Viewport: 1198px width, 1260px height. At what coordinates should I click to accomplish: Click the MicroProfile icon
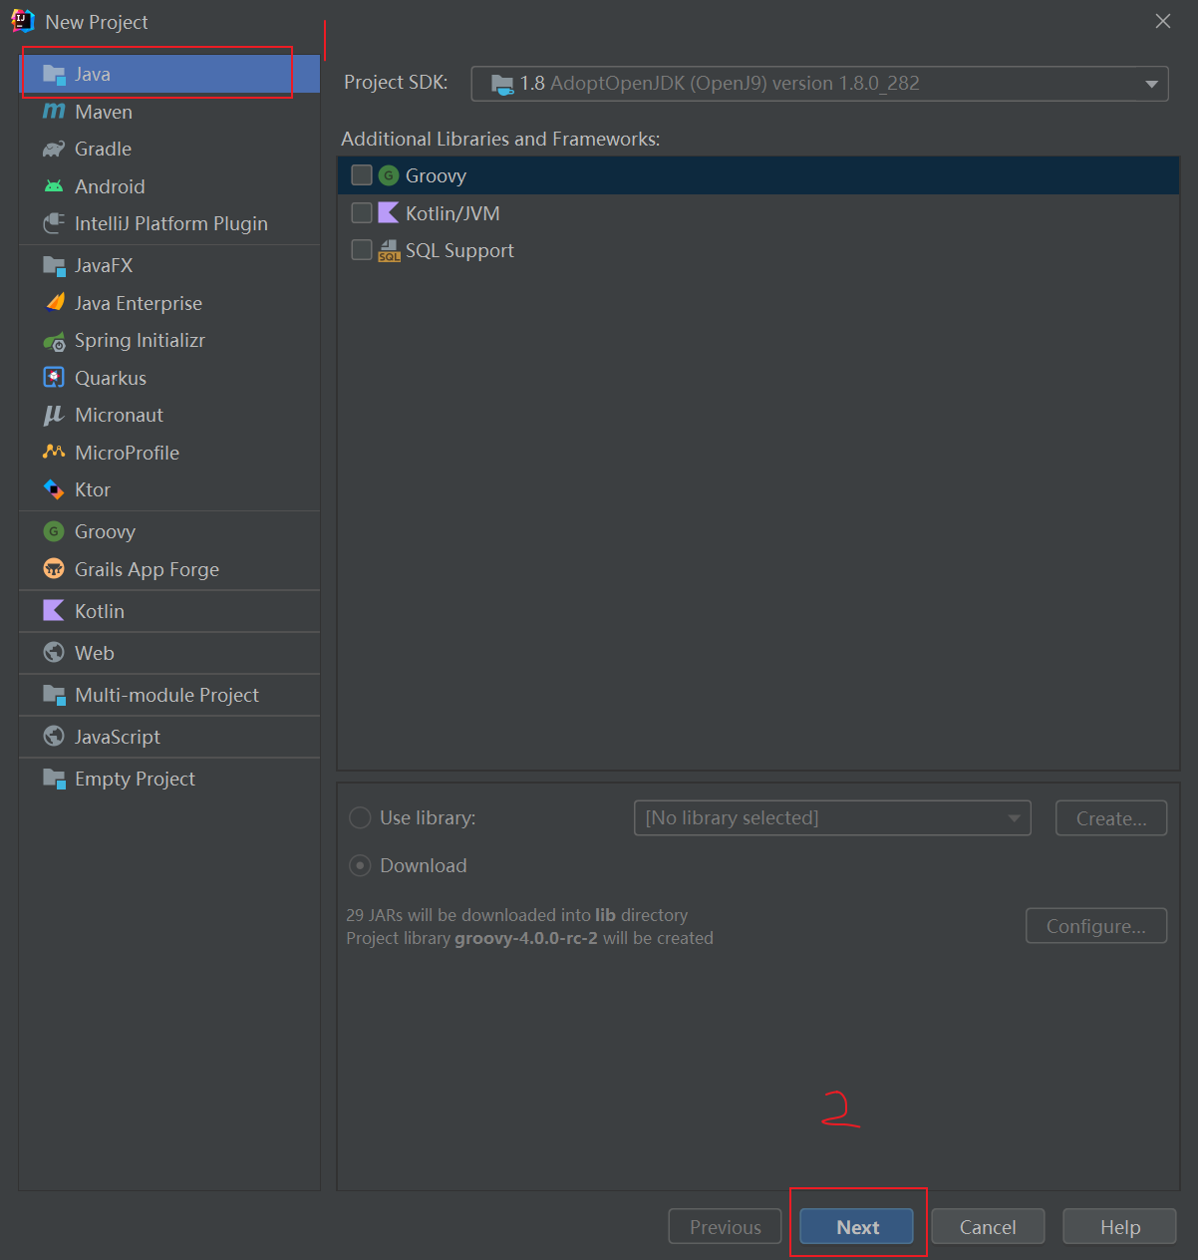(x=54, y=453)
